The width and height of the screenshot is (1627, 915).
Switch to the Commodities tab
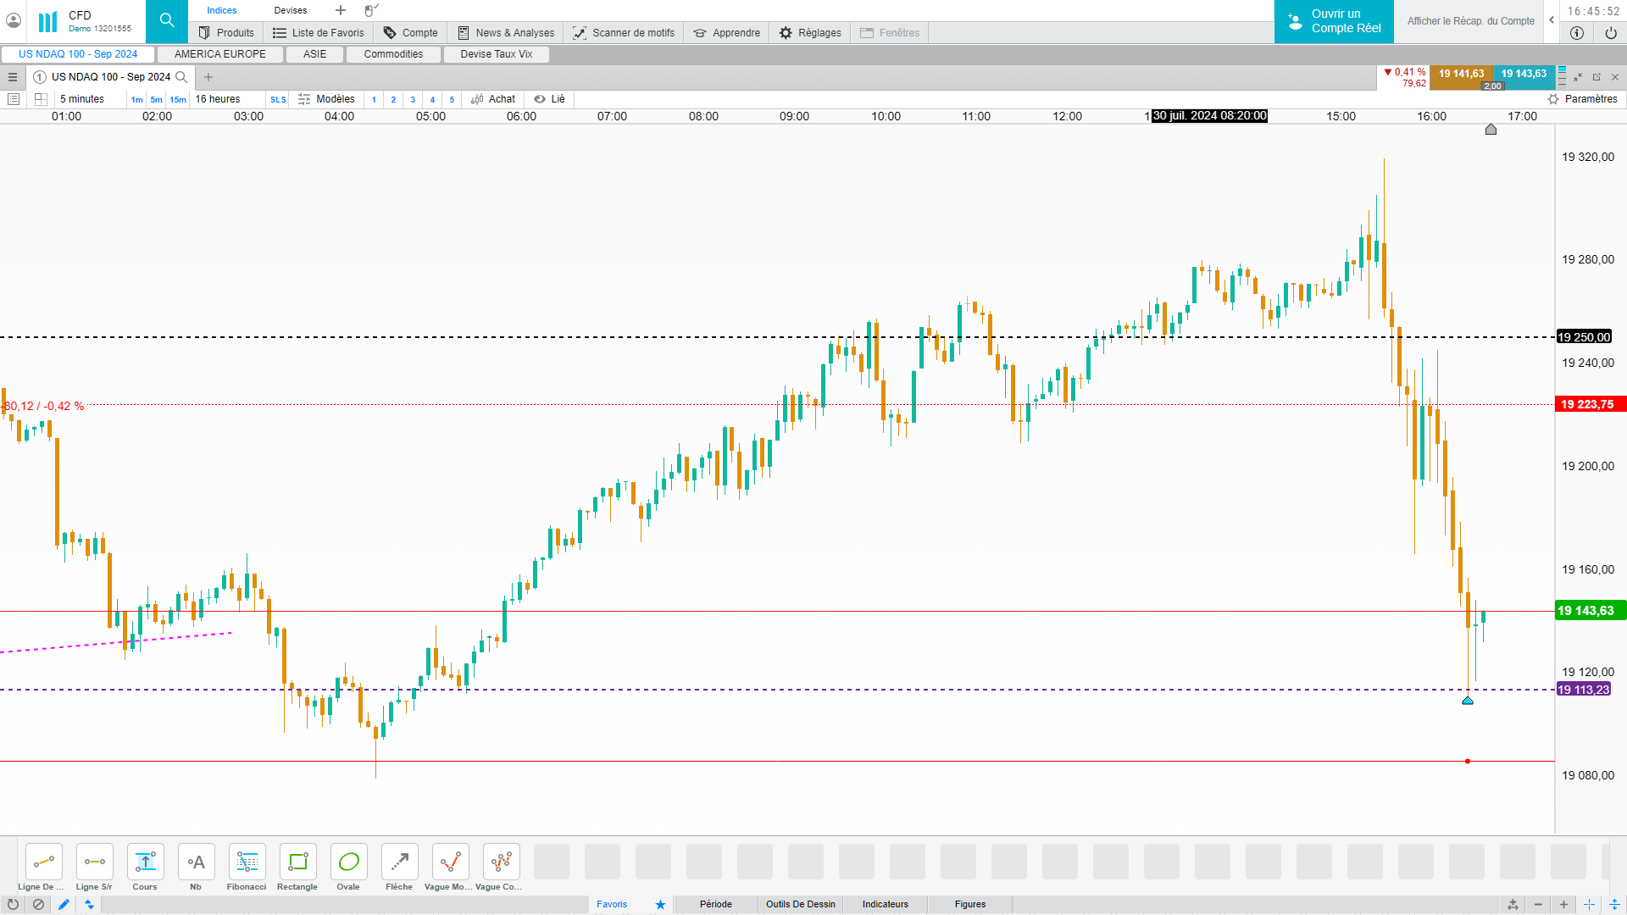393,54
